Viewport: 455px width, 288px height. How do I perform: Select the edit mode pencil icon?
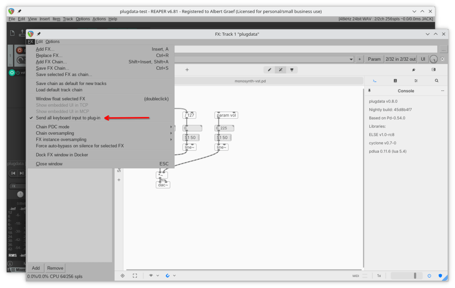(270, 70)
